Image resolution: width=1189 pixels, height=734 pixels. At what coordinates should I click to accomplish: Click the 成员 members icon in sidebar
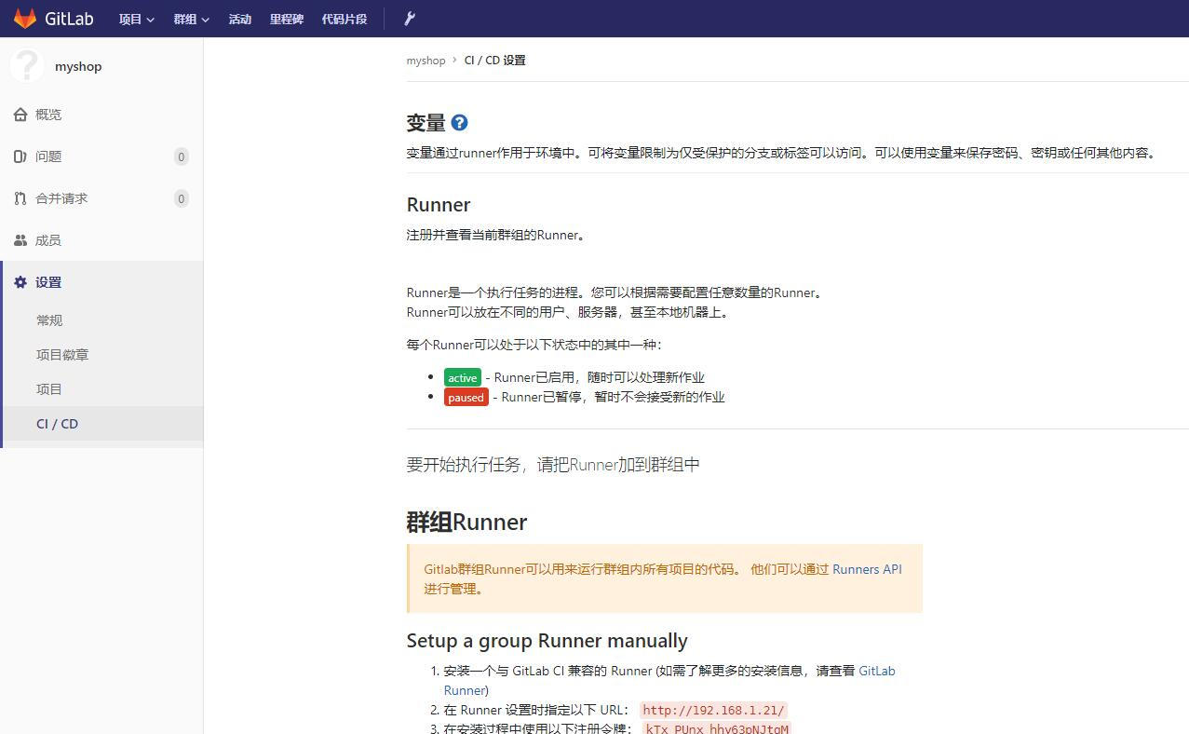click(20, 240)
